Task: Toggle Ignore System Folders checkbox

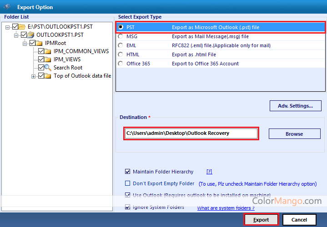Action: point(127,207)
